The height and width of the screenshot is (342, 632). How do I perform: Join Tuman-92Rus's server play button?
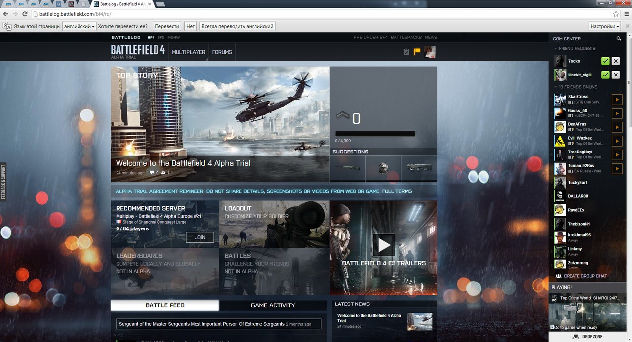[x=617, y=169]
